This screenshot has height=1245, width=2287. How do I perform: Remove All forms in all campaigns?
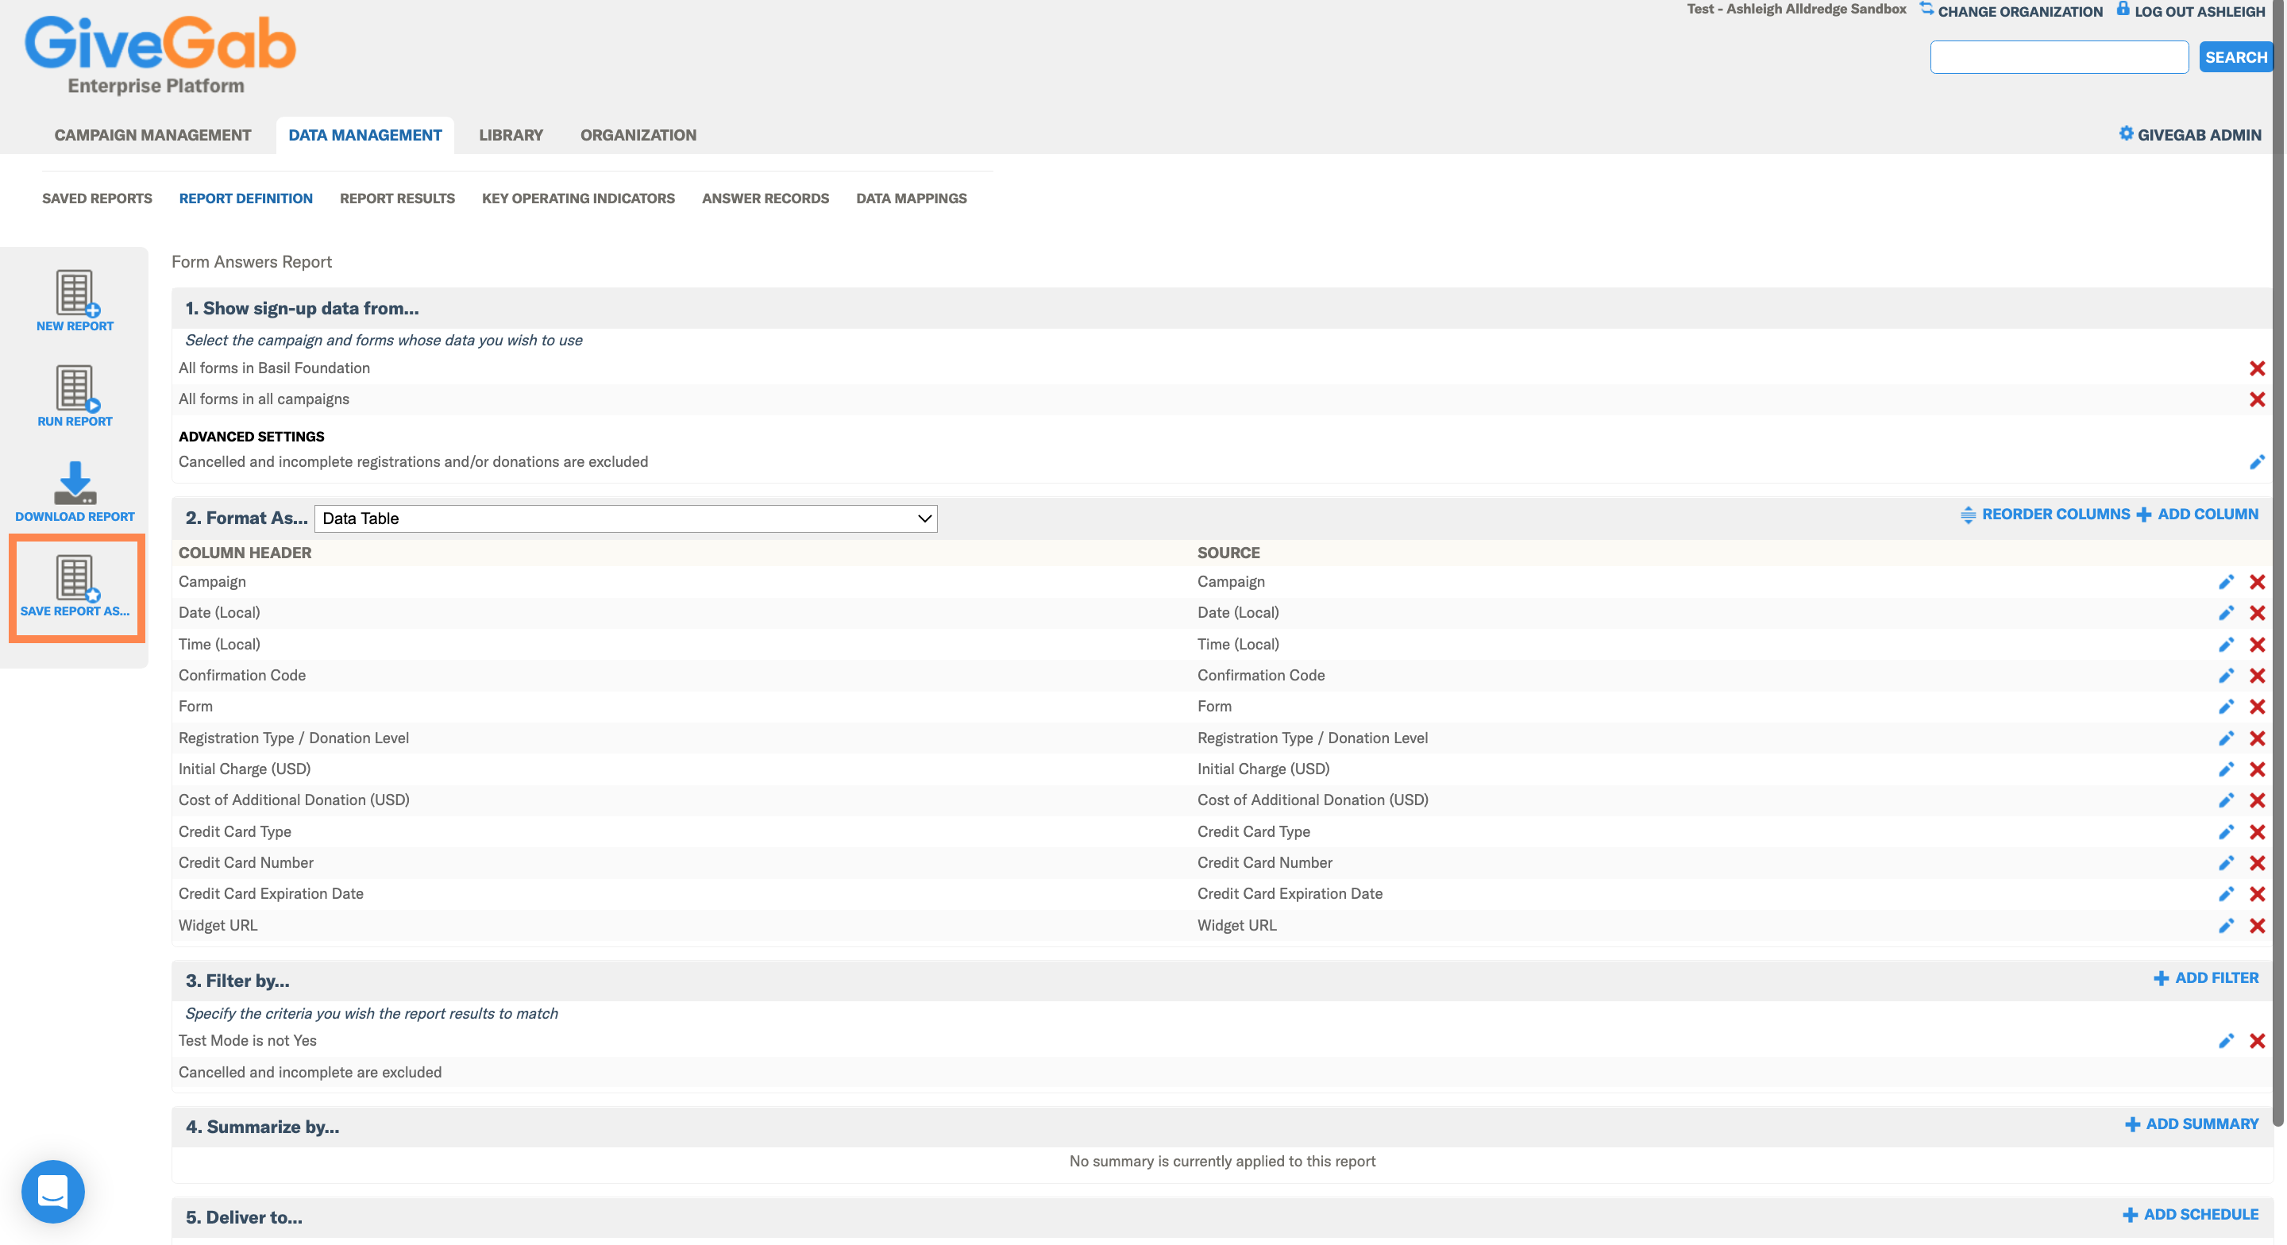[2257, 399]
